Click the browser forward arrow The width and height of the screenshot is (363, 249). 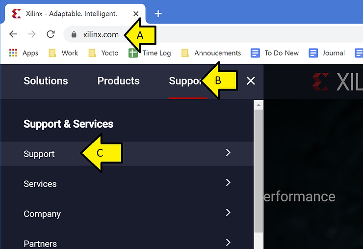click(32, 34)
